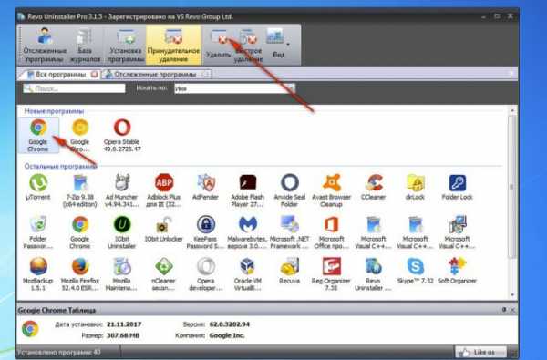Select the Mozilla Firefox program icon
Viewport: 547px width, 360px height.
pos(80,274)
